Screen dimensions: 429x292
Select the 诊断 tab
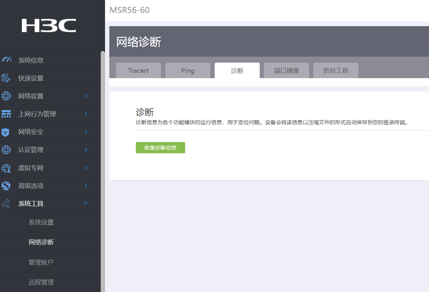(x=237, y=71)
